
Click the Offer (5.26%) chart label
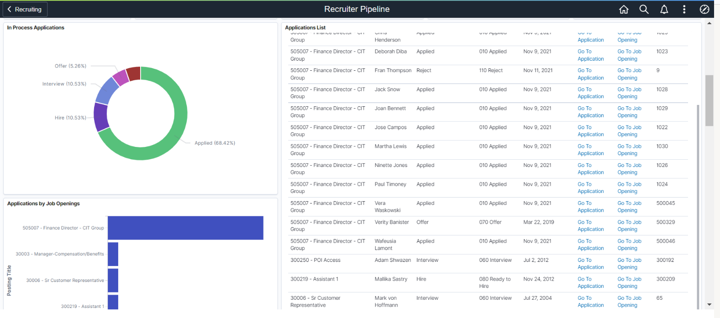click(70, 66)
